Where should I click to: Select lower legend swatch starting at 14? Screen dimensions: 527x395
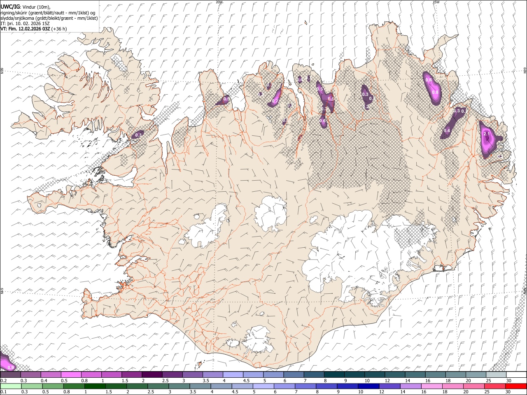[410, 386]
